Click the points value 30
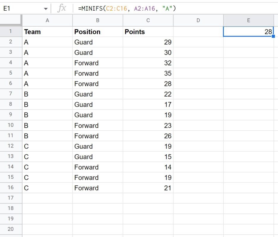This screenshot has height=237, width=278. tap(148, 52)
